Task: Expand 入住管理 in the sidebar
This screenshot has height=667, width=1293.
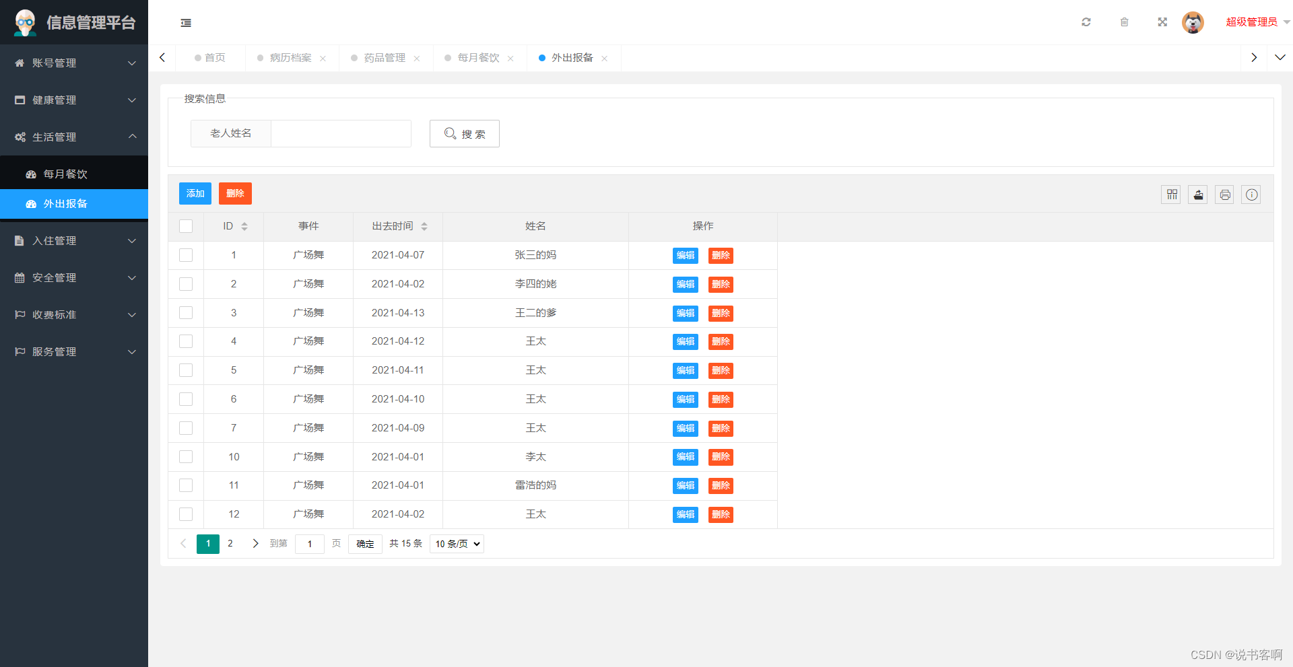Action: (74, 241)
